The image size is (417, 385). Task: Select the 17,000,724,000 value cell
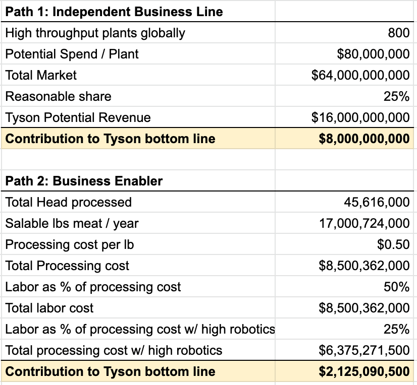point(344,223)
